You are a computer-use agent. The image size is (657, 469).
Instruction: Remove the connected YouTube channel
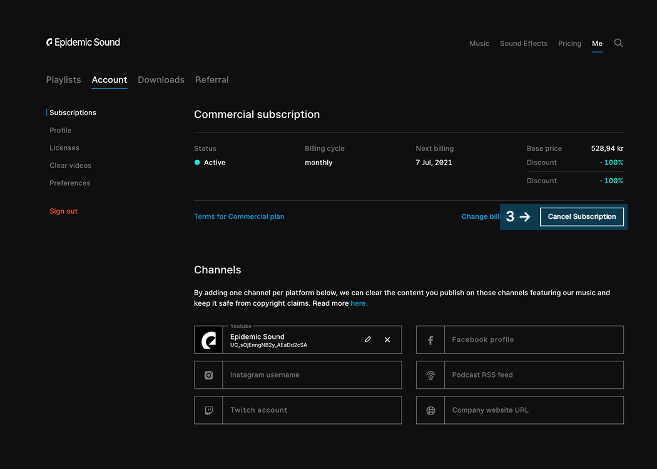coord(387,340)
